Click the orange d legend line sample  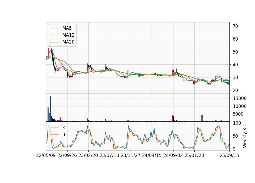point(54,135)
